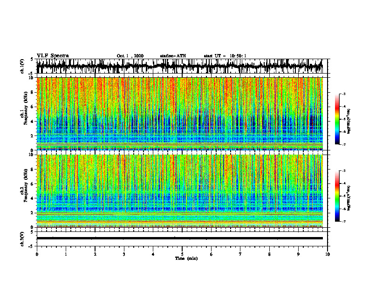369x285 pixels.
Task: Click the ch.1 frequency axis tick "4"
Action: 33,122
